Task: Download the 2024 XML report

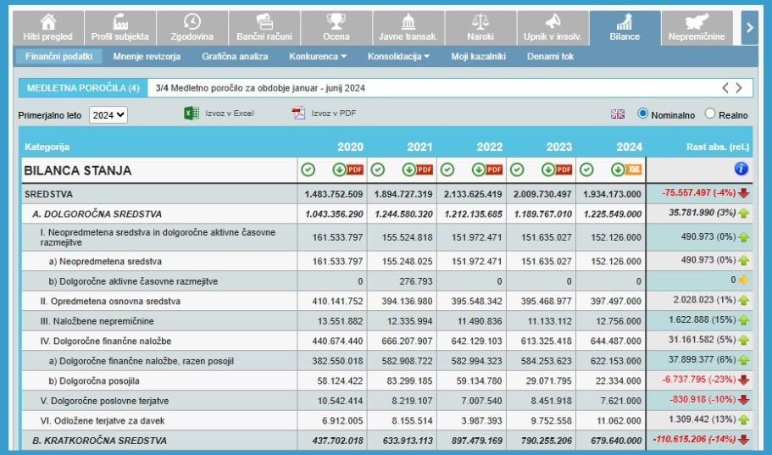Action: [x=626, y=170]
